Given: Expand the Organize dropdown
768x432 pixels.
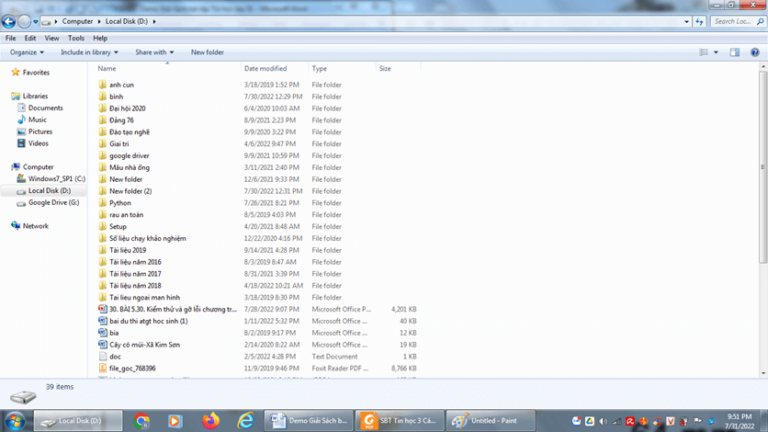Looking at the screenshot, I should [x=28, y=52].
